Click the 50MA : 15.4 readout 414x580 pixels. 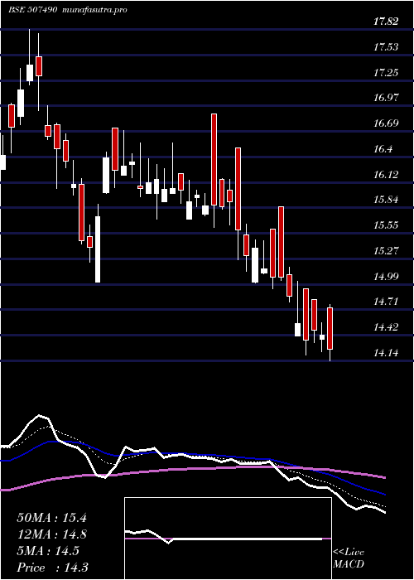click(x=51, y=518)
